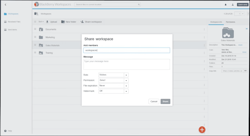The width and height of the screenshot is (250, 136).
Task: Open Received Files in the sidebar
Action: [x=12, y=22]
